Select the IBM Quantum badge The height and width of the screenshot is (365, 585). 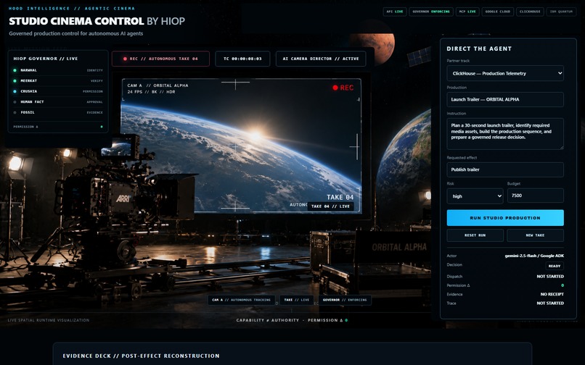(x=561, y=12)
